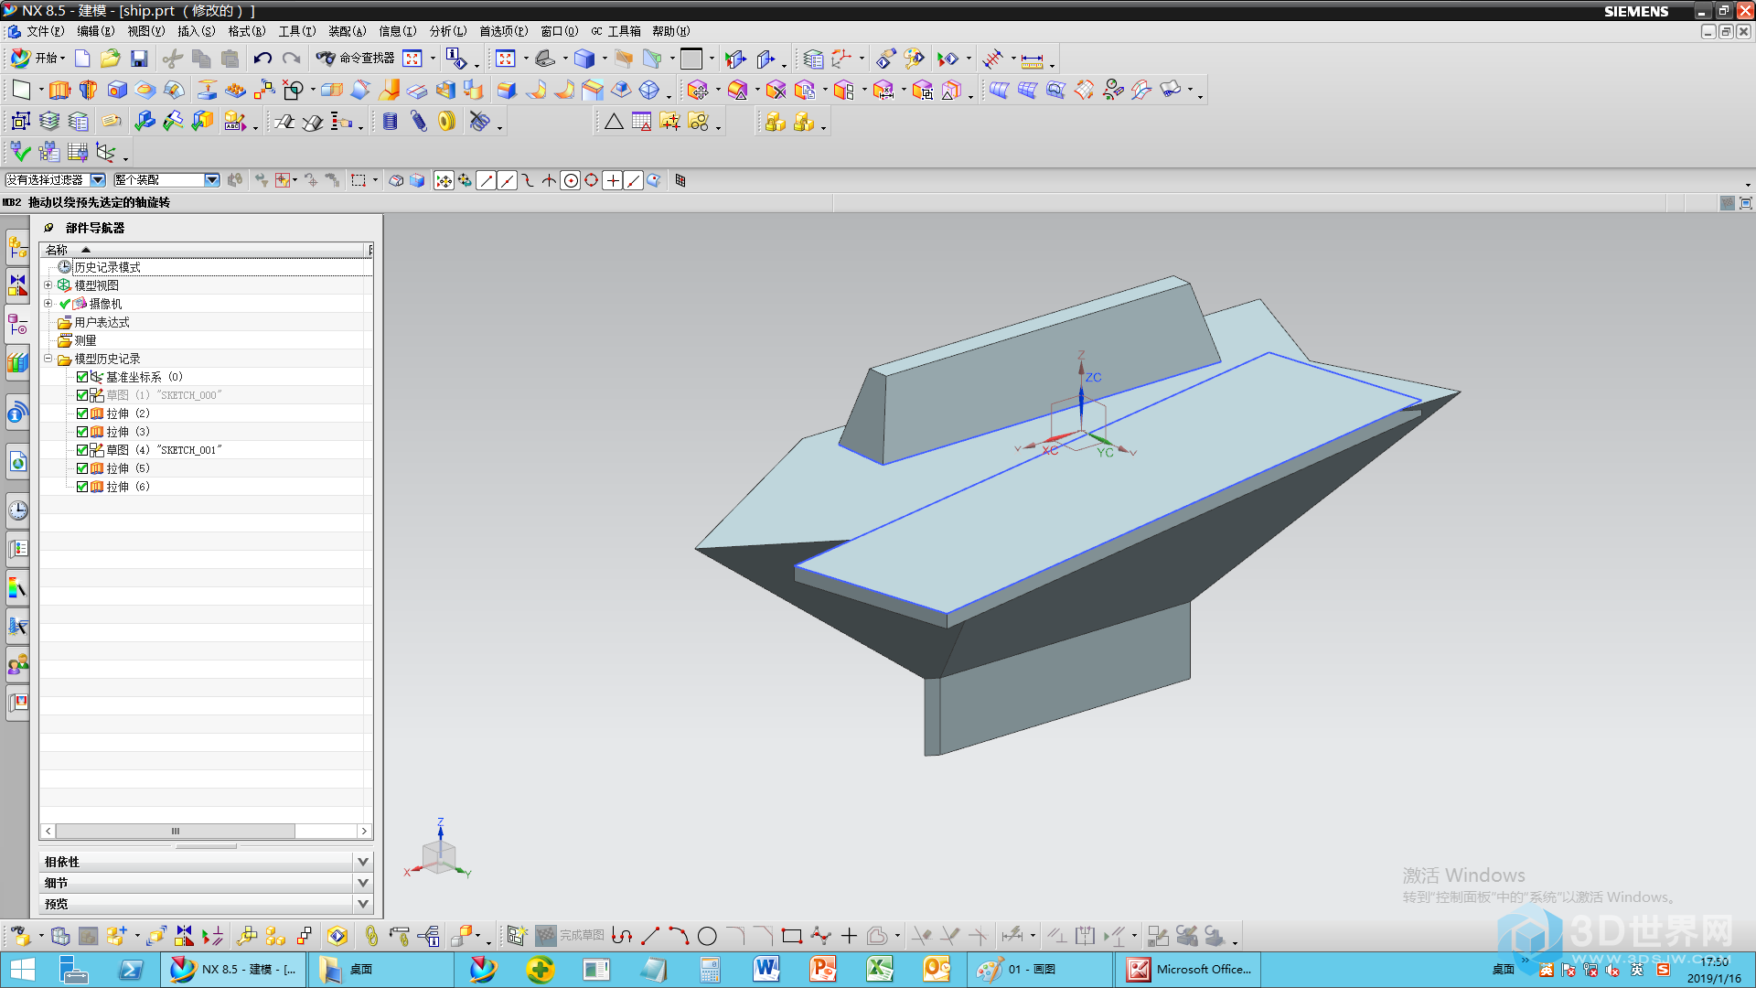The height and width of the screenshot is (988, 1756).
Task: Expand the 模型视图 tree node
Action: 48,285
